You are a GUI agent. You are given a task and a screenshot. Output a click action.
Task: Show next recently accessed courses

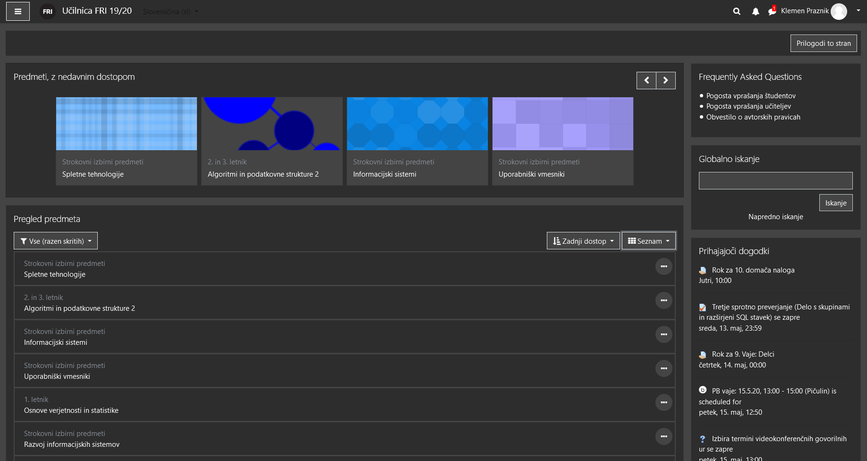(x=666, y=80)
